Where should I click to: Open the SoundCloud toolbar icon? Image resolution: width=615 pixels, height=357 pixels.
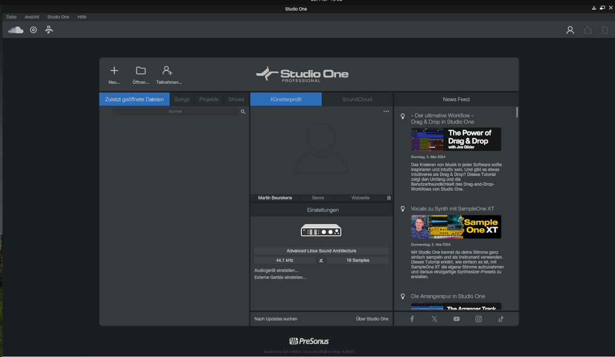16,30
